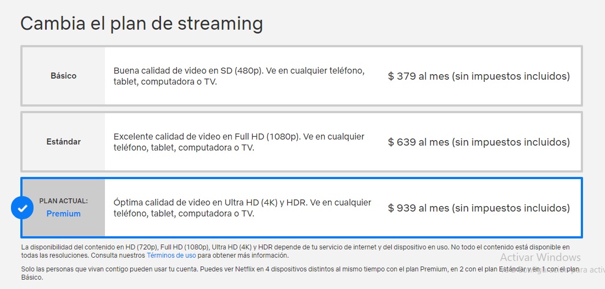Image resolution: width=605 pixels, height=289 pixels.
Task: Click the PLAN ACTUAL label
Action: [64, 202]
